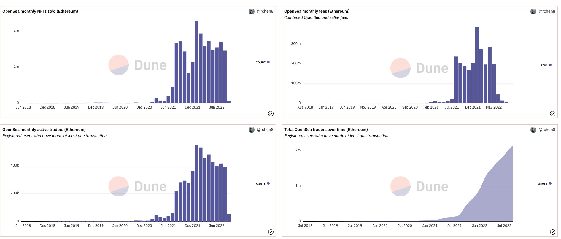Screen dimensions: 561x239
Task: Toggle 'users' legend on total traders chart
Action: coord(545,183)
